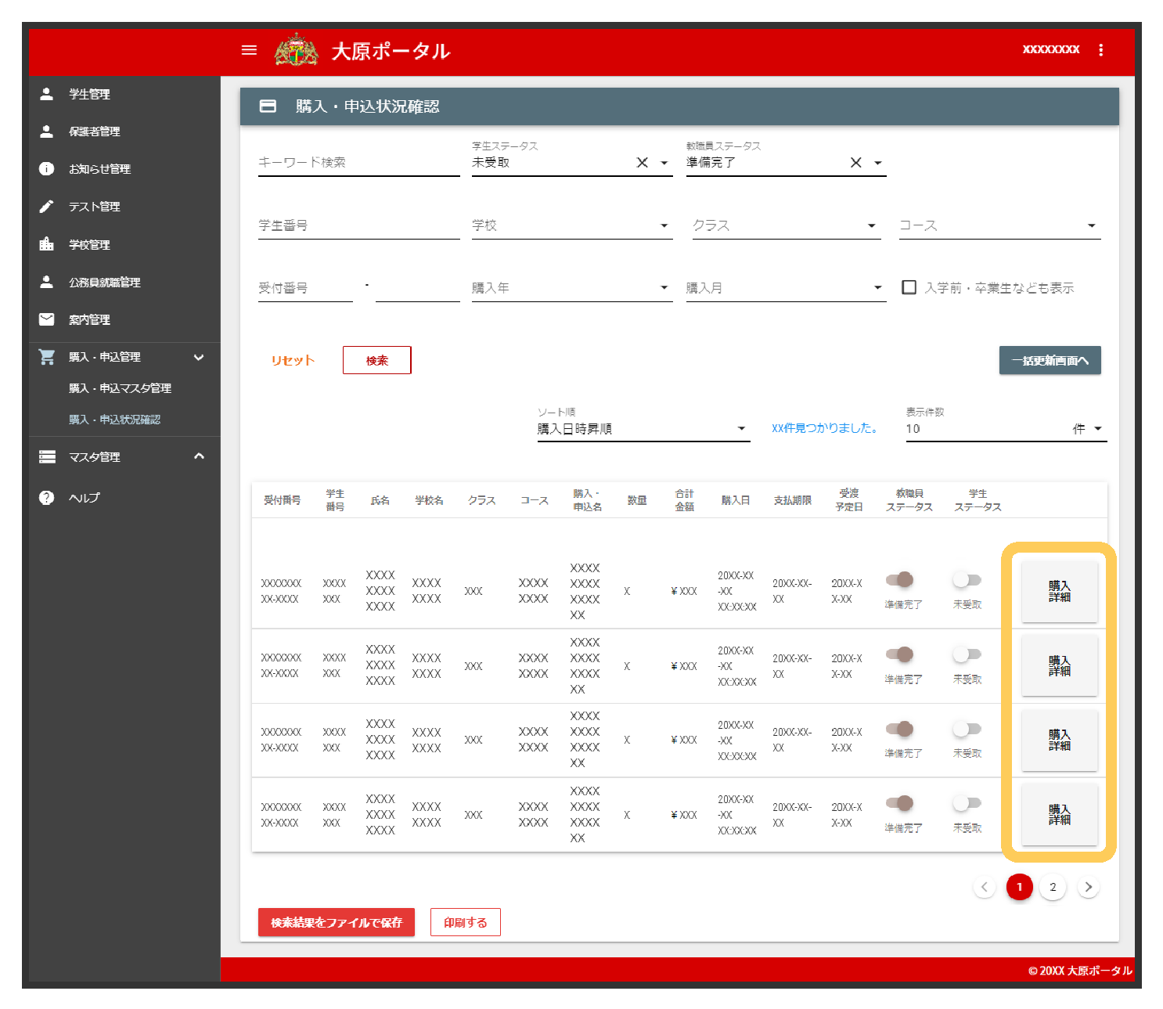This screenshot has height=1009, width=1163.
Task: Go to results page 2
Action: 1053,887
